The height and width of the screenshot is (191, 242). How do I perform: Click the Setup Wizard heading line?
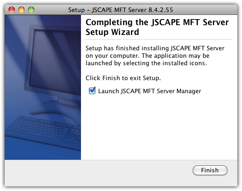[112, 32]
